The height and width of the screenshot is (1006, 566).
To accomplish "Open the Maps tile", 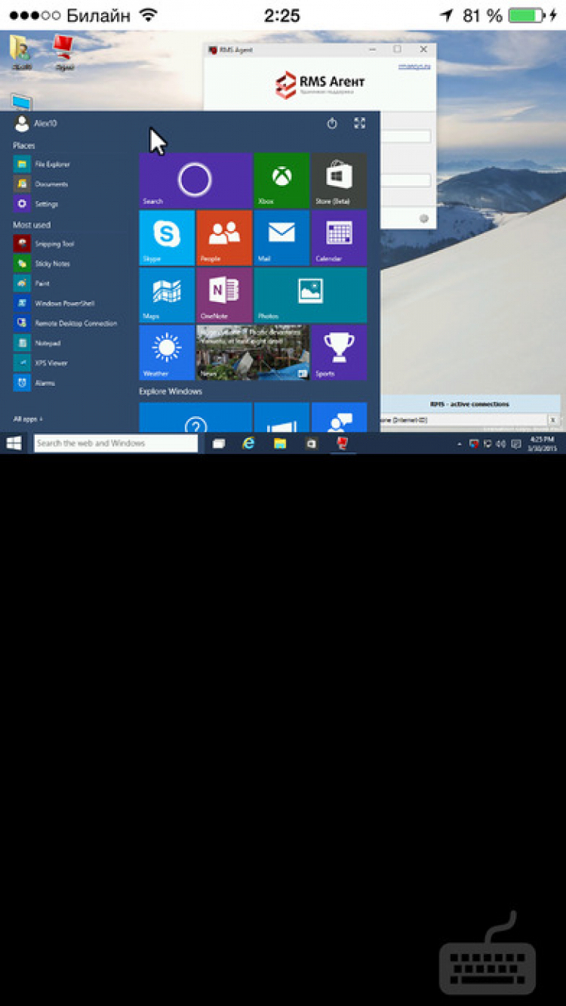I will [167, 295].
